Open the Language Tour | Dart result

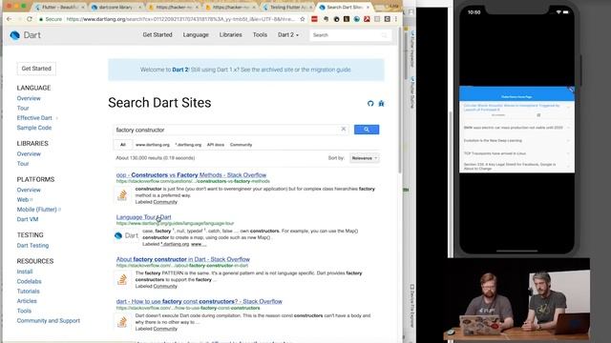click(143, 217)
